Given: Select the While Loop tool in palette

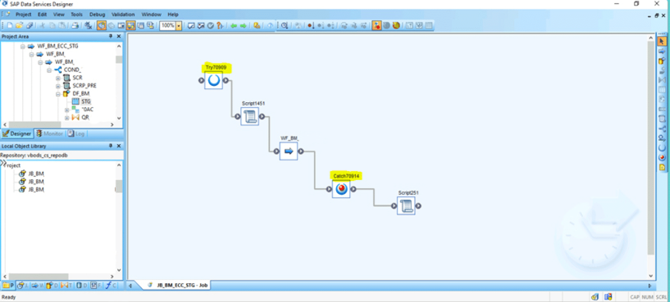Looking at the screenshot, I should point(662,138).
